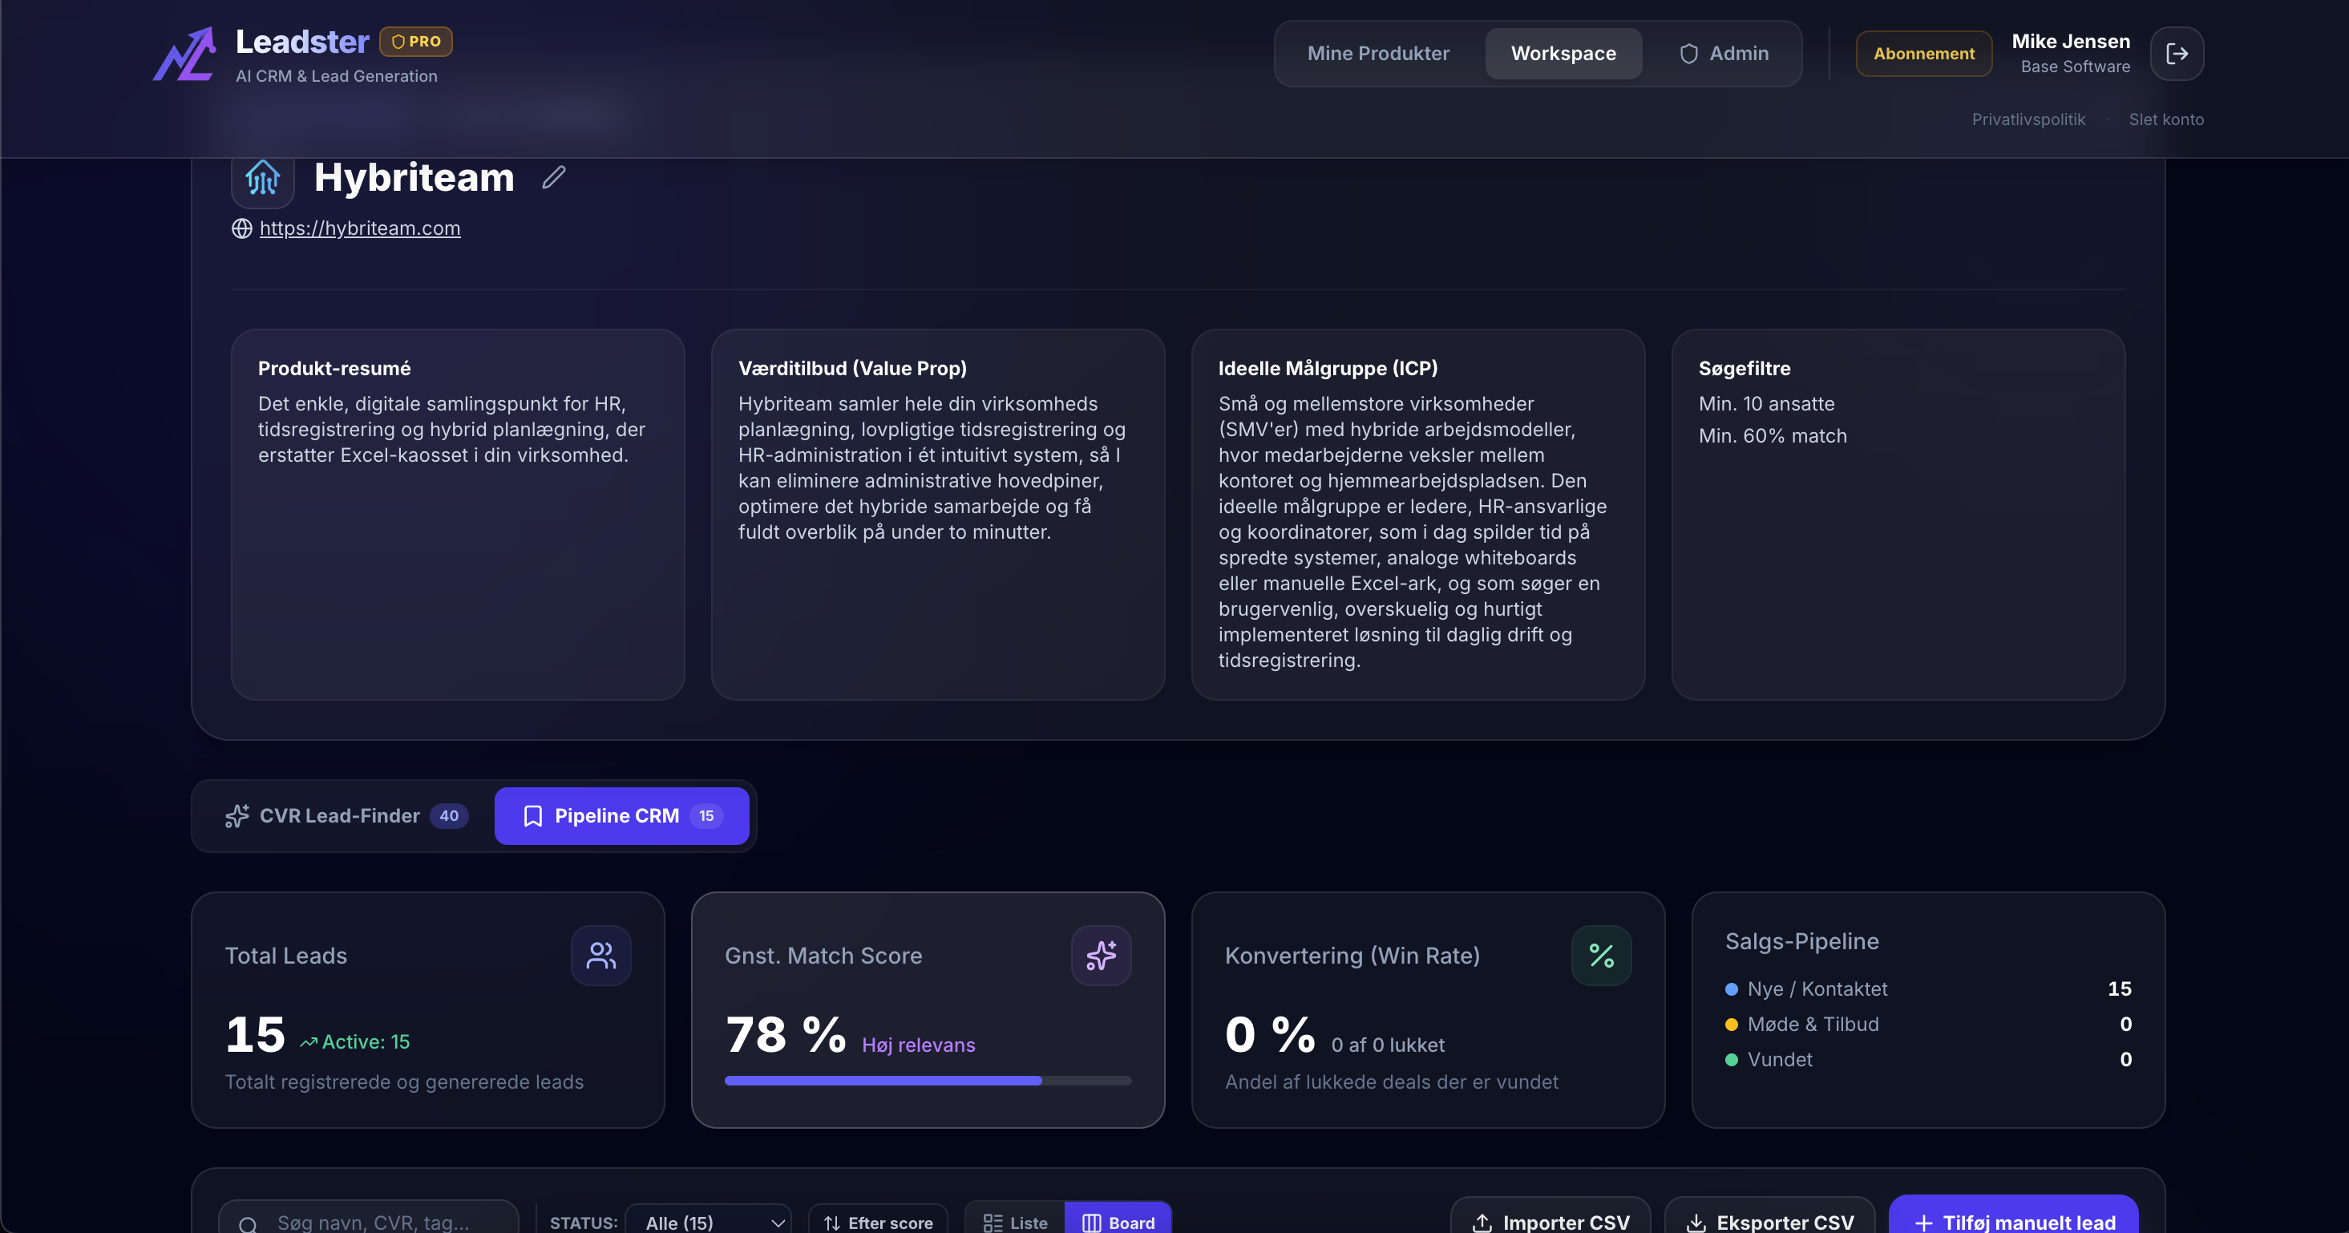Open the Privatlivspolitik link
The width and height of the screenshot is (2349, 1233).
point(2028,119)
